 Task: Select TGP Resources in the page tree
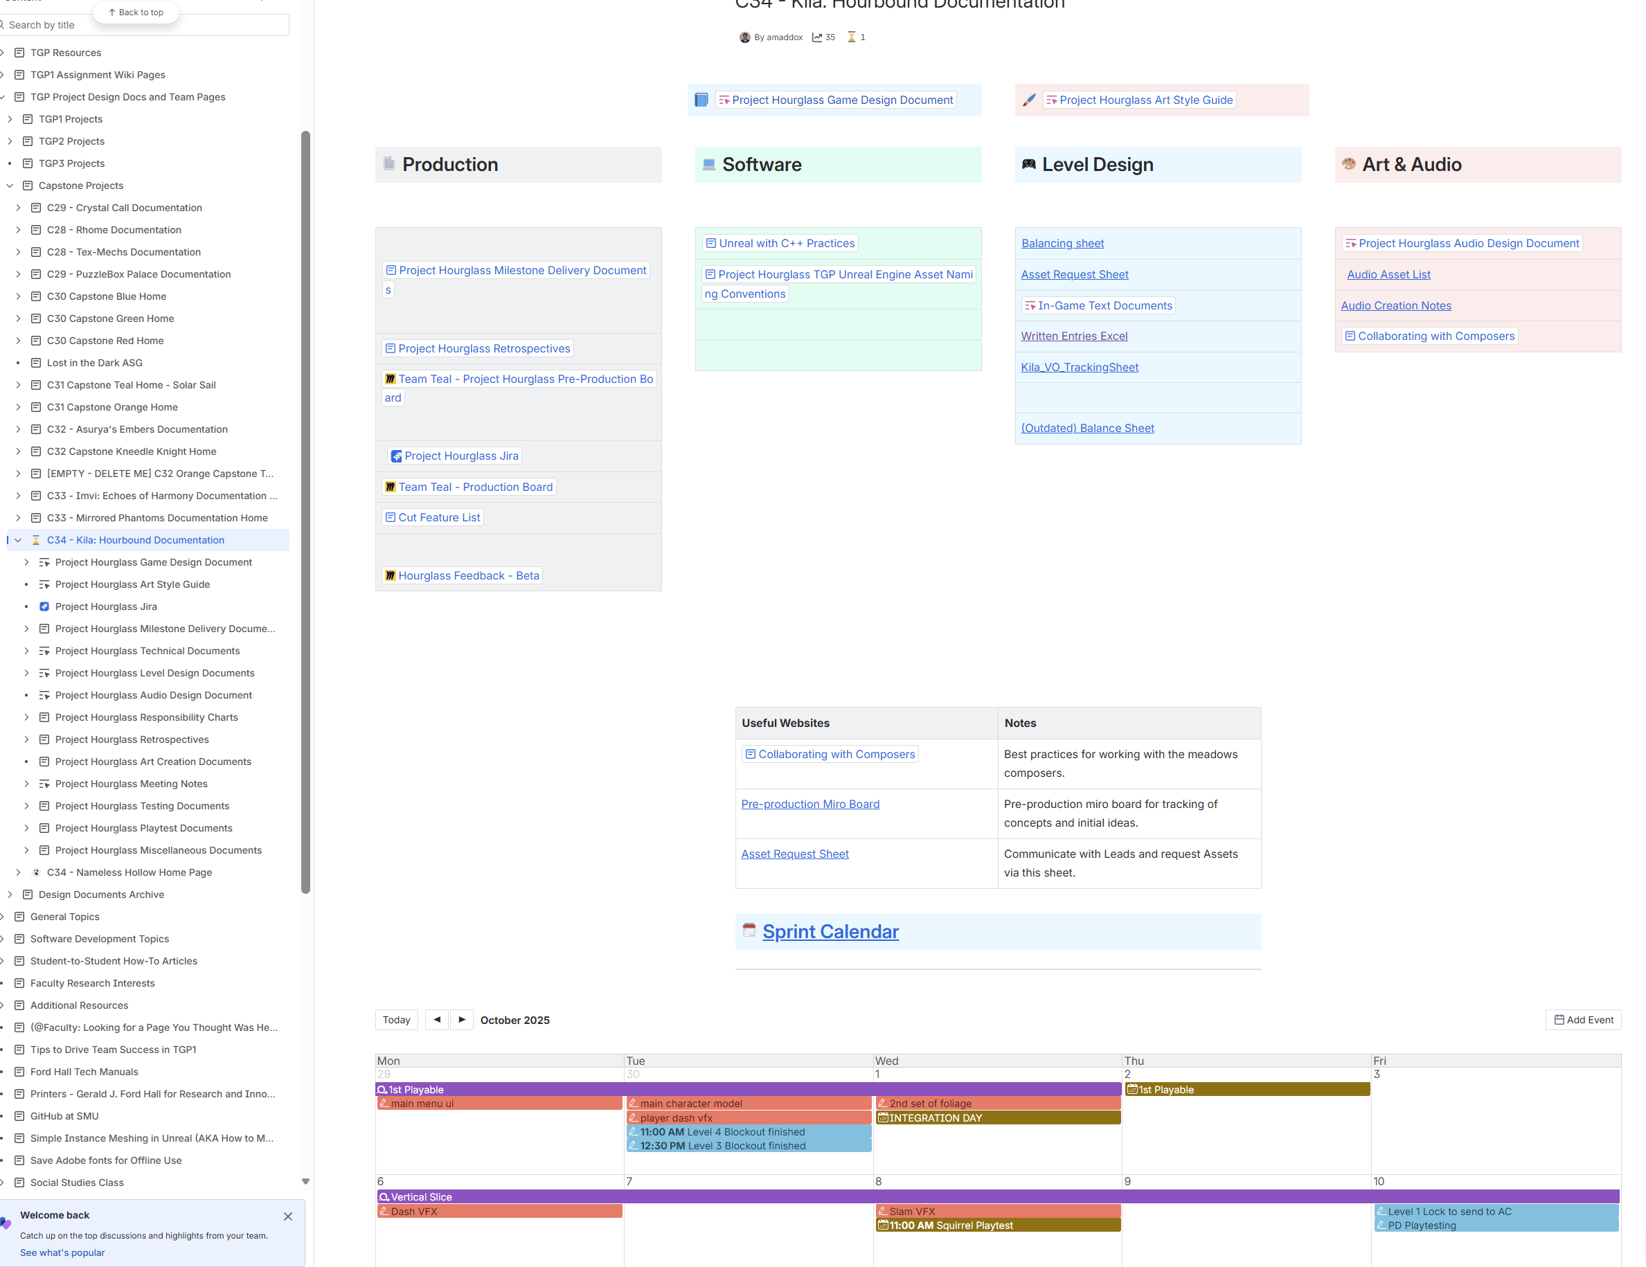(66, 53)
